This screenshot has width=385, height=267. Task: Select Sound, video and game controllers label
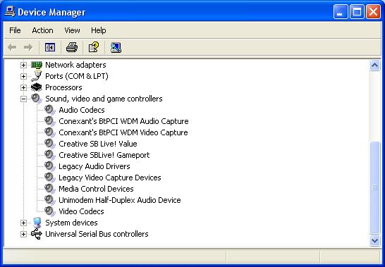[x=104, y=99]
